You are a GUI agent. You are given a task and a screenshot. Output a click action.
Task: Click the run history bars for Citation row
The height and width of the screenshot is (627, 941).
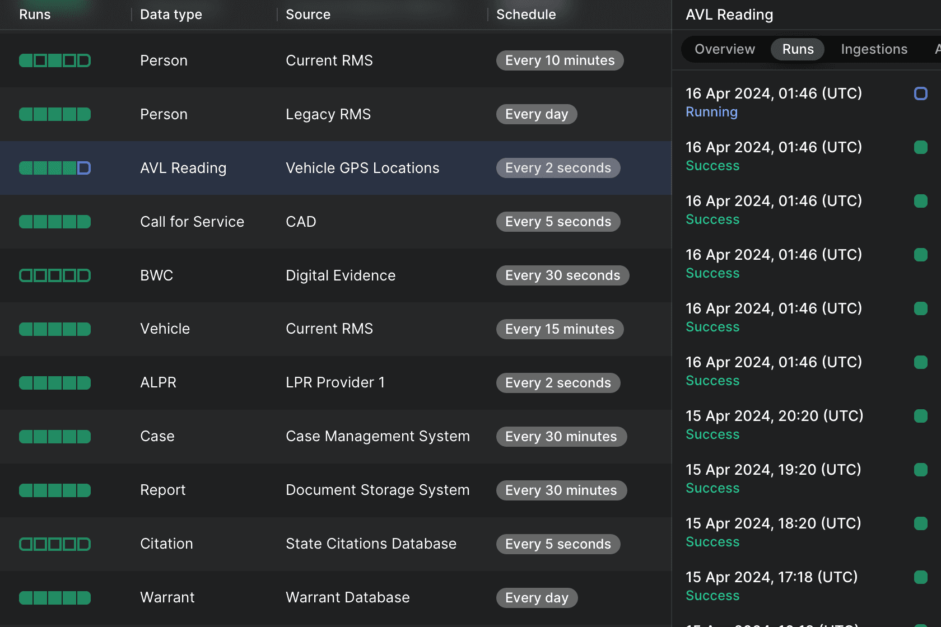(55, 544)
